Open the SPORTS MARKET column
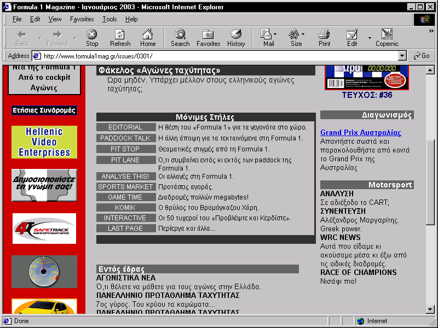Screen dimensions: 438x328 tap(126, 186)
